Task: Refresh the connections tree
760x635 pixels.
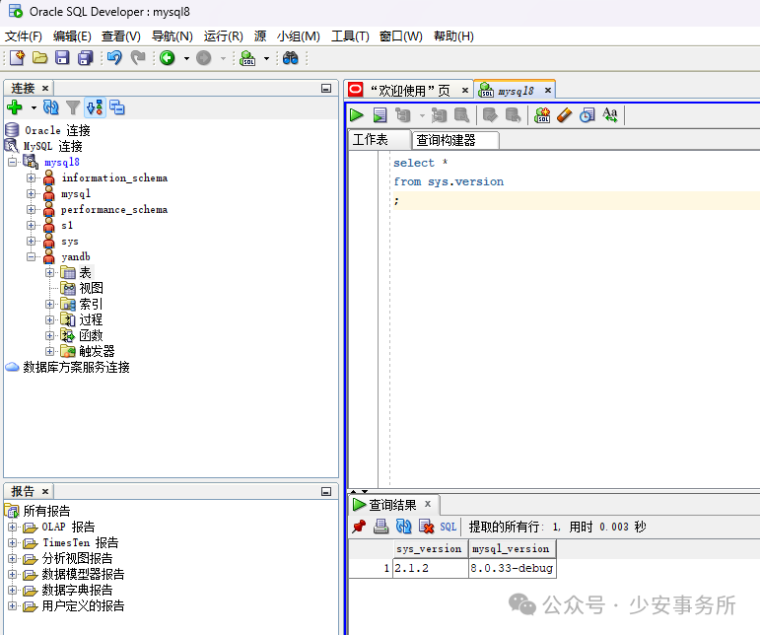Action: pyautogui.click(x=51, y=107)
